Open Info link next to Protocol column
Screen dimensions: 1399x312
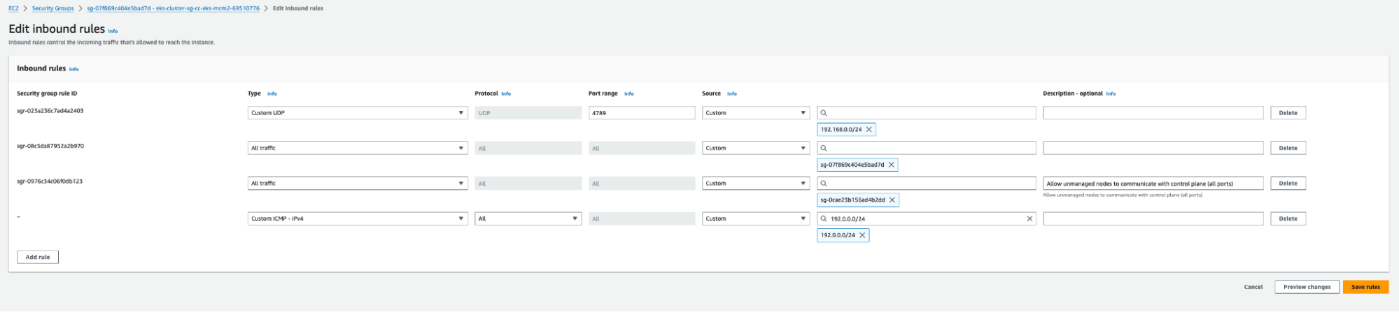(x=506, y=94)
